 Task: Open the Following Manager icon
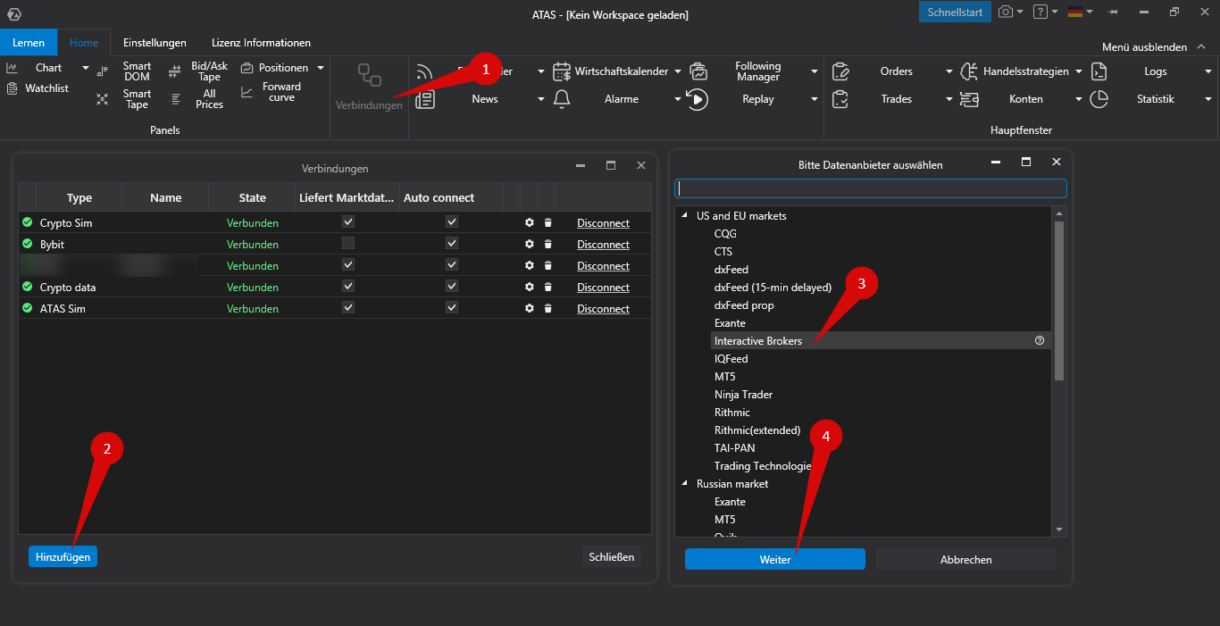[x=698, y=71]
